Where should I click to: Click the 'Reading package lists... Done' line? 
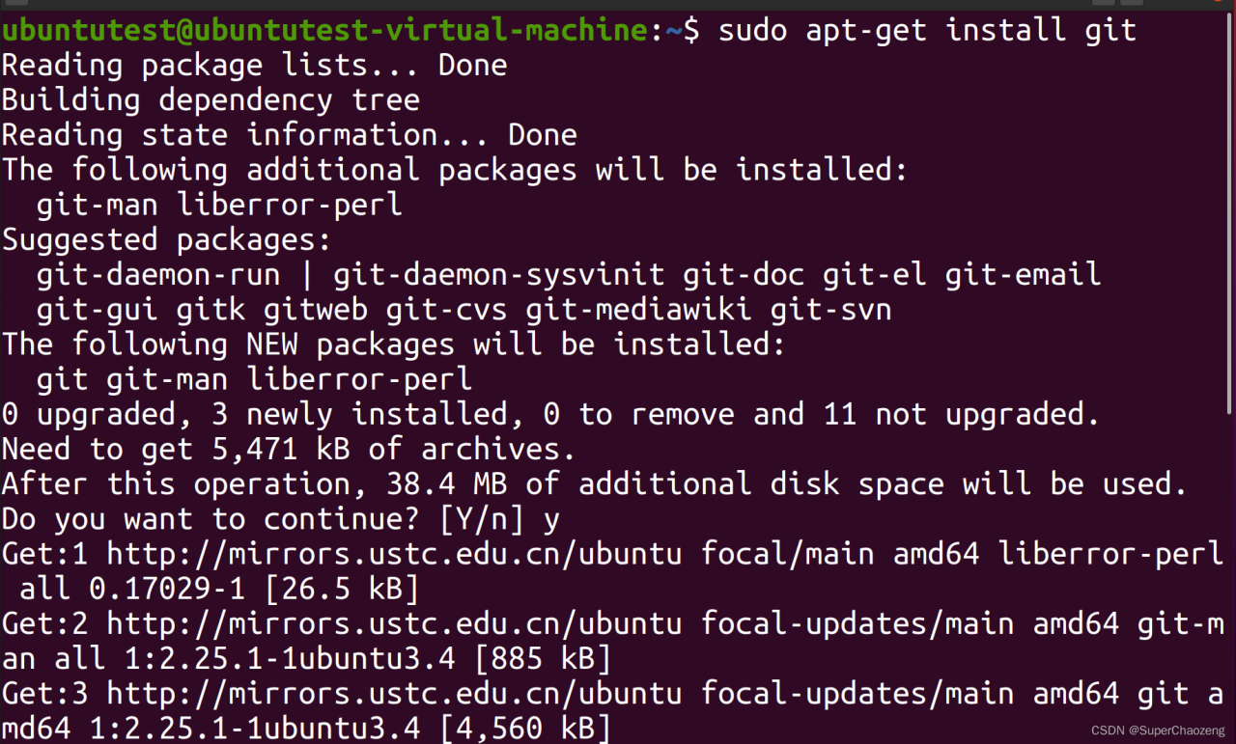(x=254, y=66)
